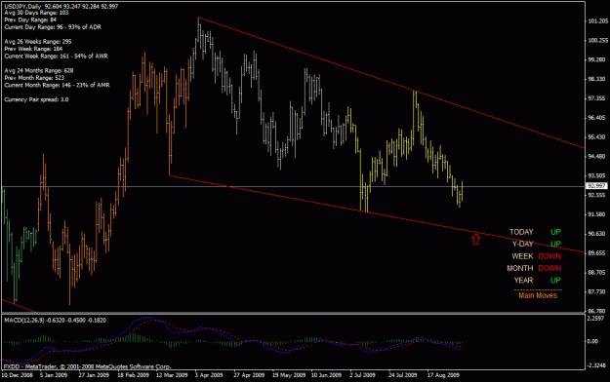
Task: Select the '18 Feb 2009' date label
Action: point(133,375)
